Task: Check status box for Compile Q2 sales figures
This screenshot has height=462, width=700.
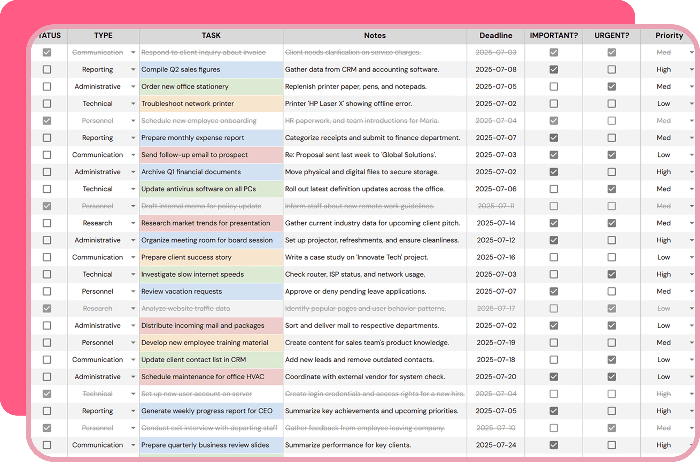Action: pos(47,70)
